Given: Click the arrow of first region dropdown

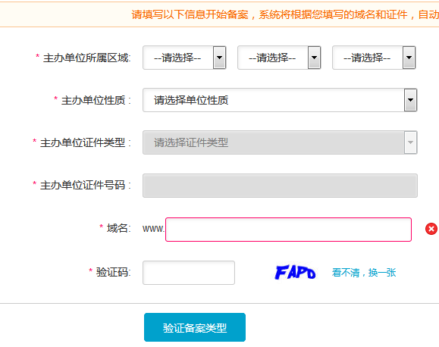Looking at the screenshot, I should (220, 58).
